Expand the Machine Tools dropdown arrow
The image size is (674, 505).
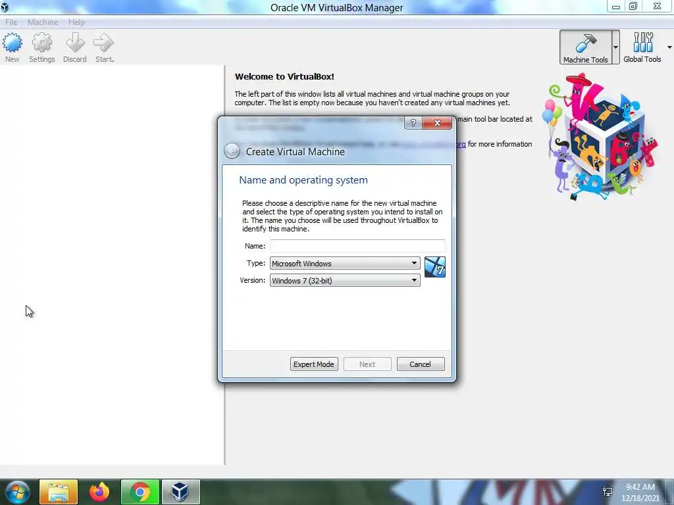[x=615, y=47]
